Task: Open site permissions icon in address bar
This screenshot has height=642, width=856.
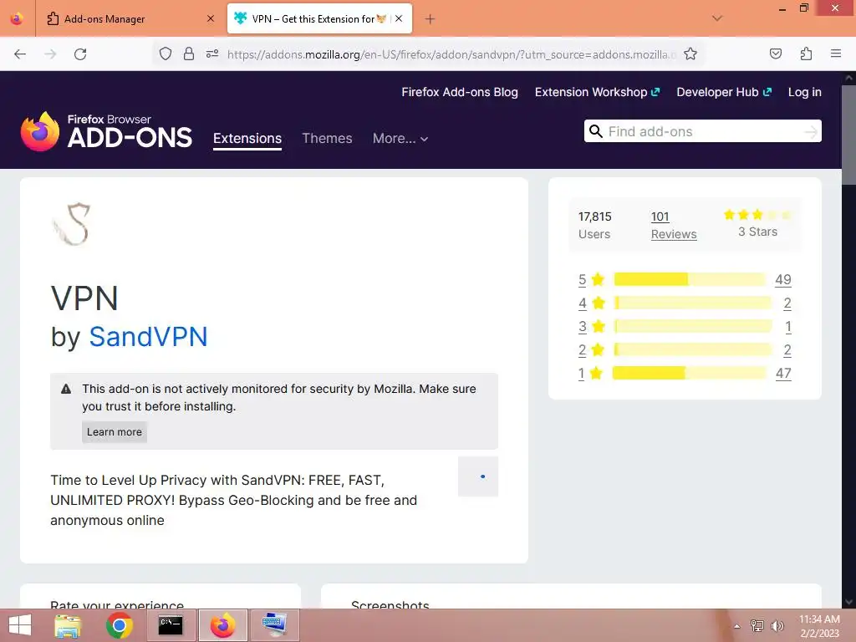Action: 212,54
